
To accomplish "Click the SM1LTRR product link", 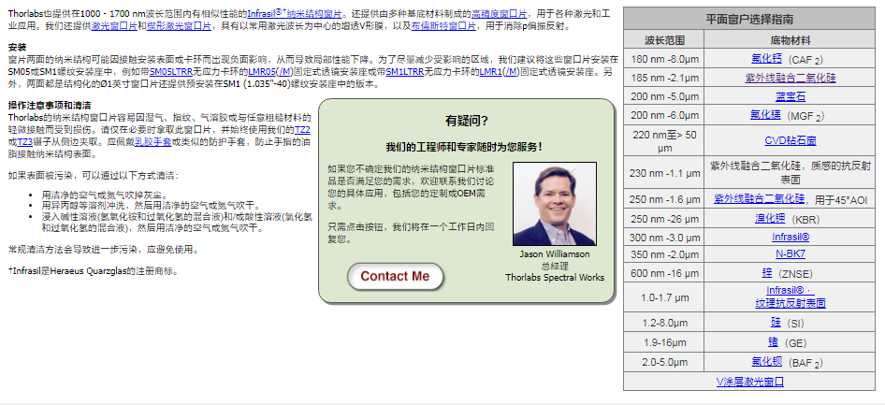I will click(404, 71).
